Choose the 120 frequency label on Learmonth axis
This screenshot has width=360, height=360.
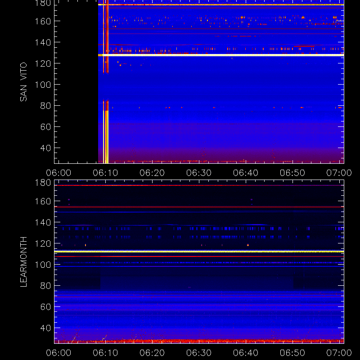(43, 243)
